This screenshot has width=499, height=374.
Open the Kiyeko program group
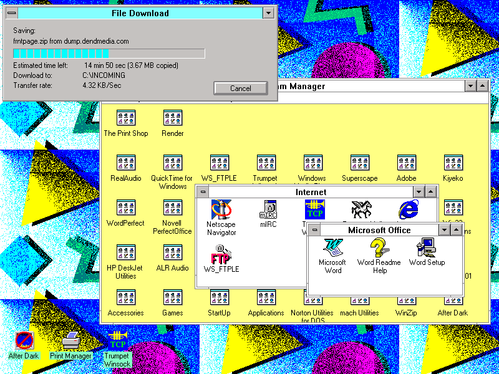pyautogui.click(x=453, y=163)
